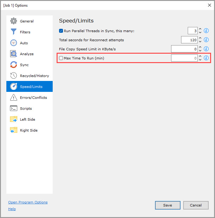Open the Sync arrows icon

tap(14, 65)
